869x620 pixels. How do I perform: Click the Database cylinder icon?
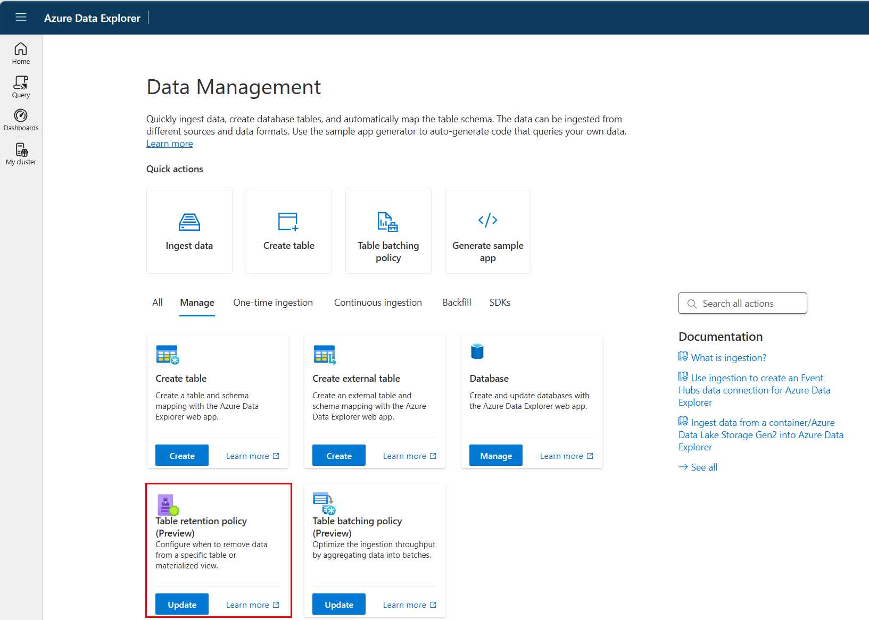pos(477,351)
